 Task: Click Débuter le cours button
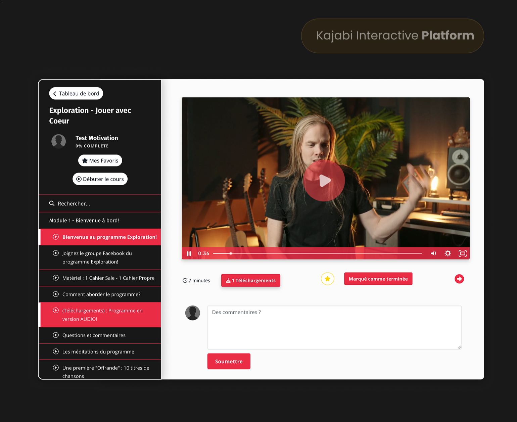pos(100,179)
